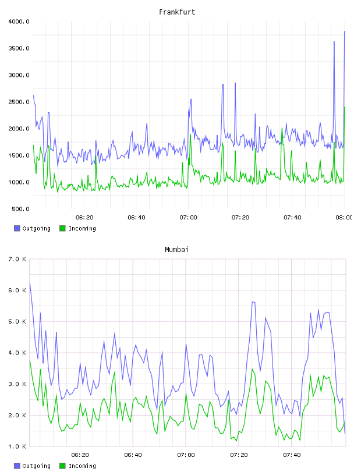
Task: Click the green Incoming swatch in Mumbai legend
Action: (62, 466)
